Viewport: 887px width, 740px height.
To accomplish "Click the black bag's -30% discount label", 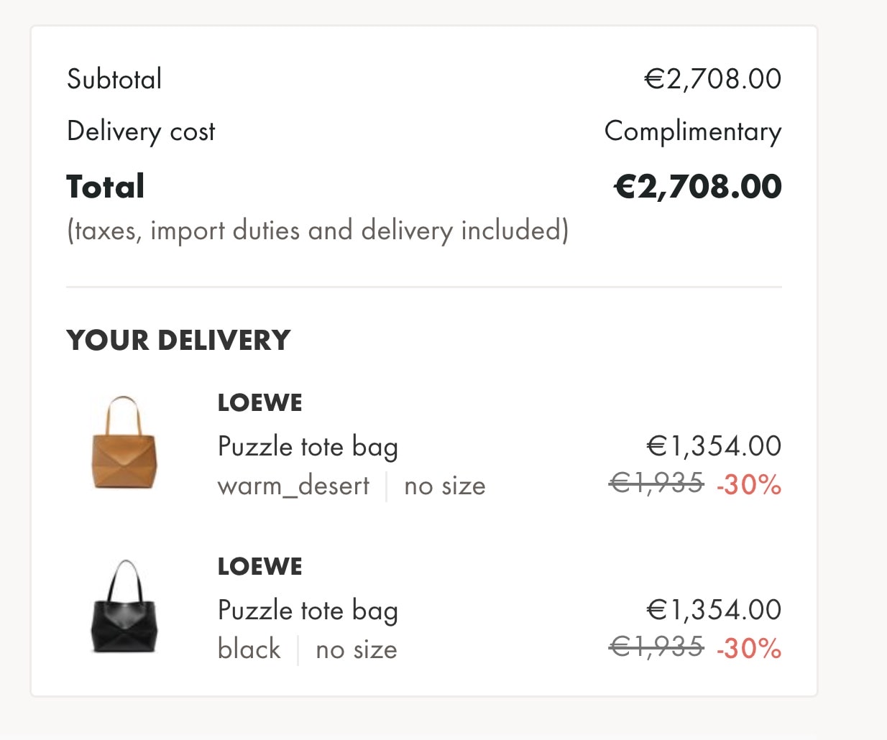I will click(748, 649).
